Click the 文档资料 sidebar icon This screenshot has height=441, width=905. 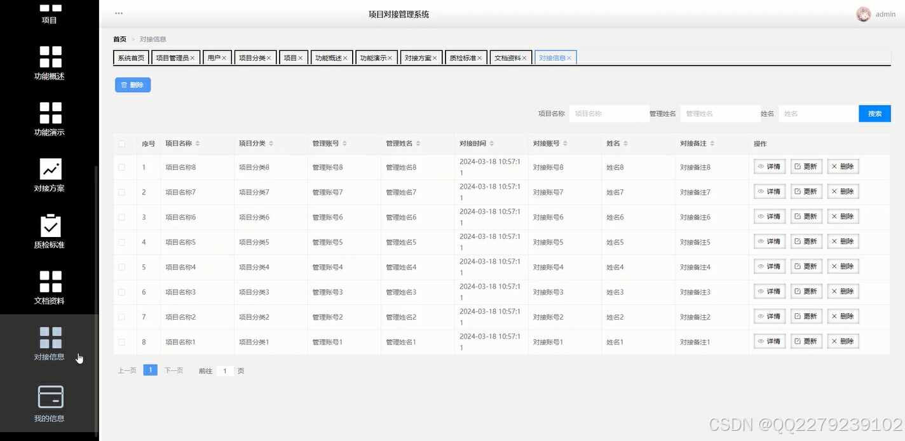[49, 286]
